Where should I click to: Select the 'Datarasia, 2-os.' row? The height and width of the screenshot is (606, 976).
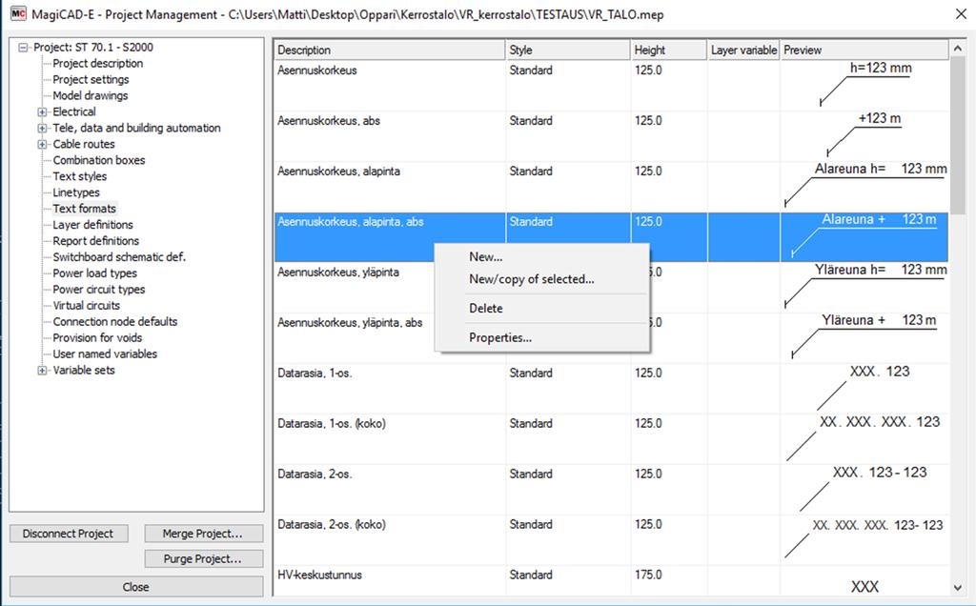(x=612, y=489)
